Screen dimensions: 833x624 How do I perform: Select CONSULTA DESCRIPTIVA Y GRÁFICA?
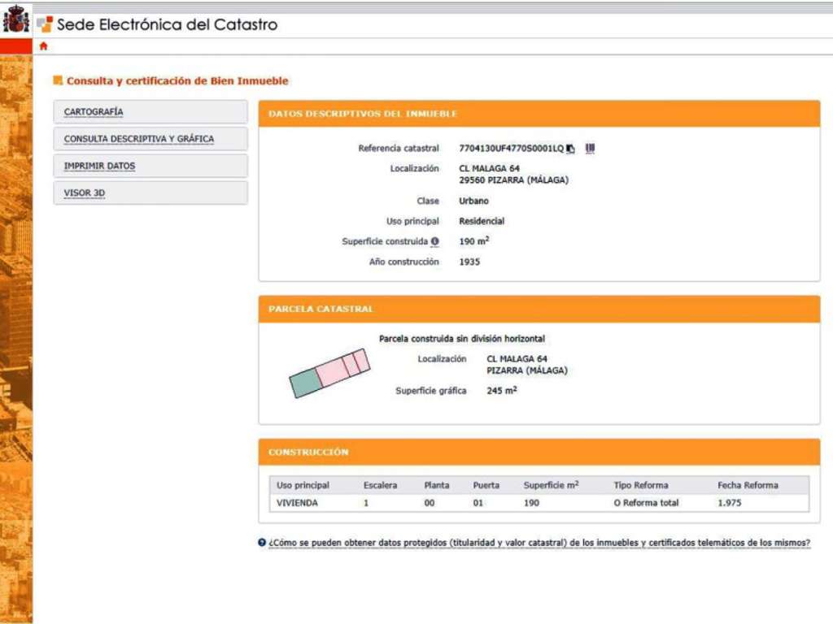(x=139, y=139)
